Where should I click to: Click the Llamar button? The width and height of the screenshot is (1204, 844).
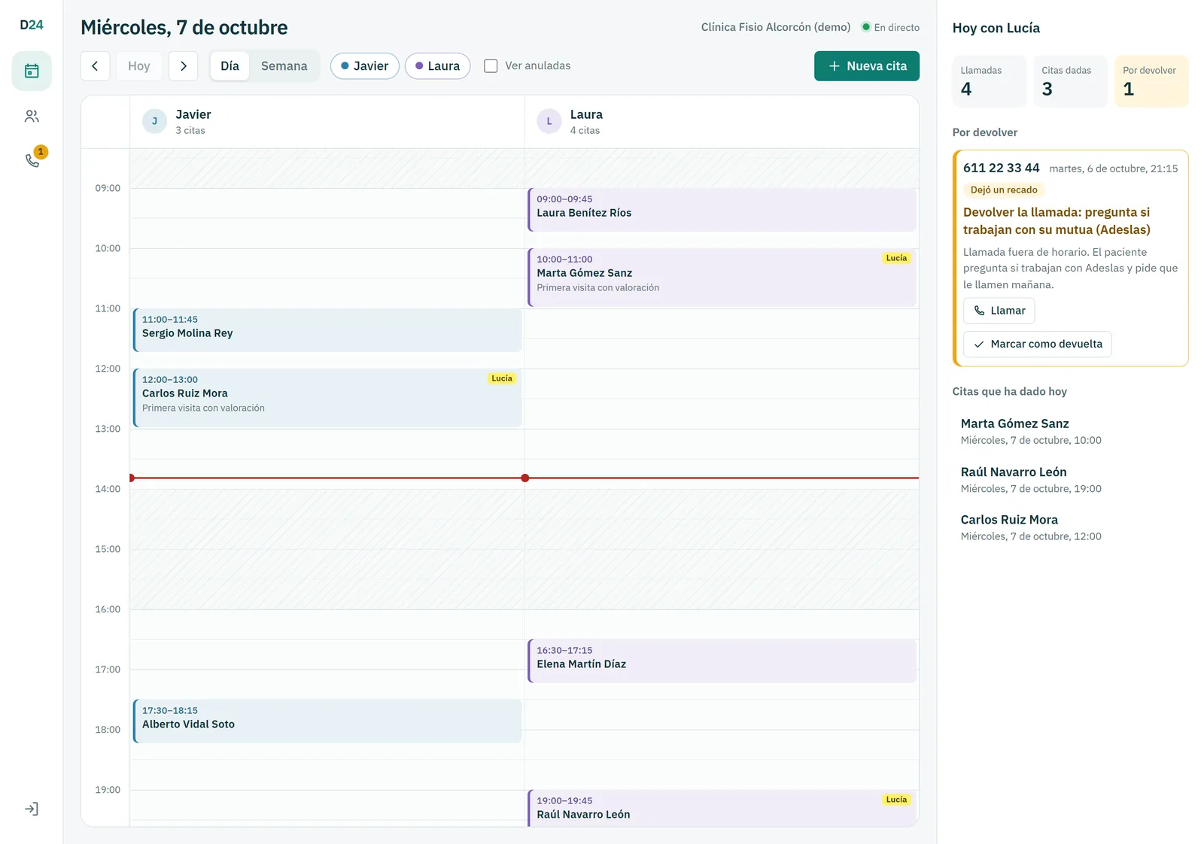pos(999,311)
